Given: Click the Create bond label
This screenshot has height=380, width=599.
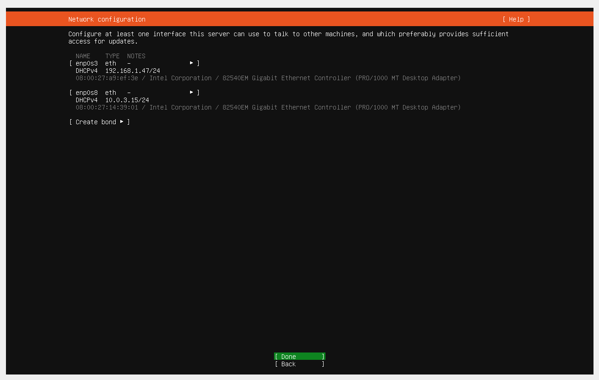Looking at the screenshot, I should (x=96, y=122).
